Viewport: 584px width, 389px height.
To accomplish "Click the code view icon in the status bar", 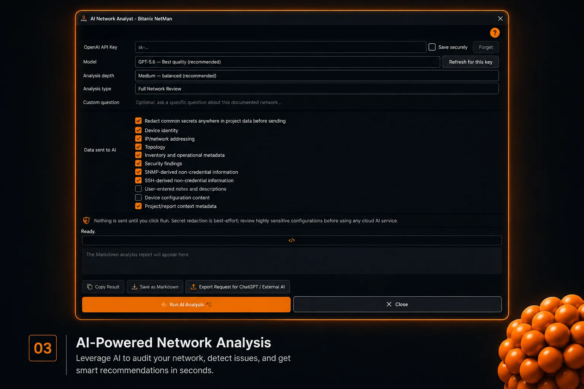I will tap(292, 240).
